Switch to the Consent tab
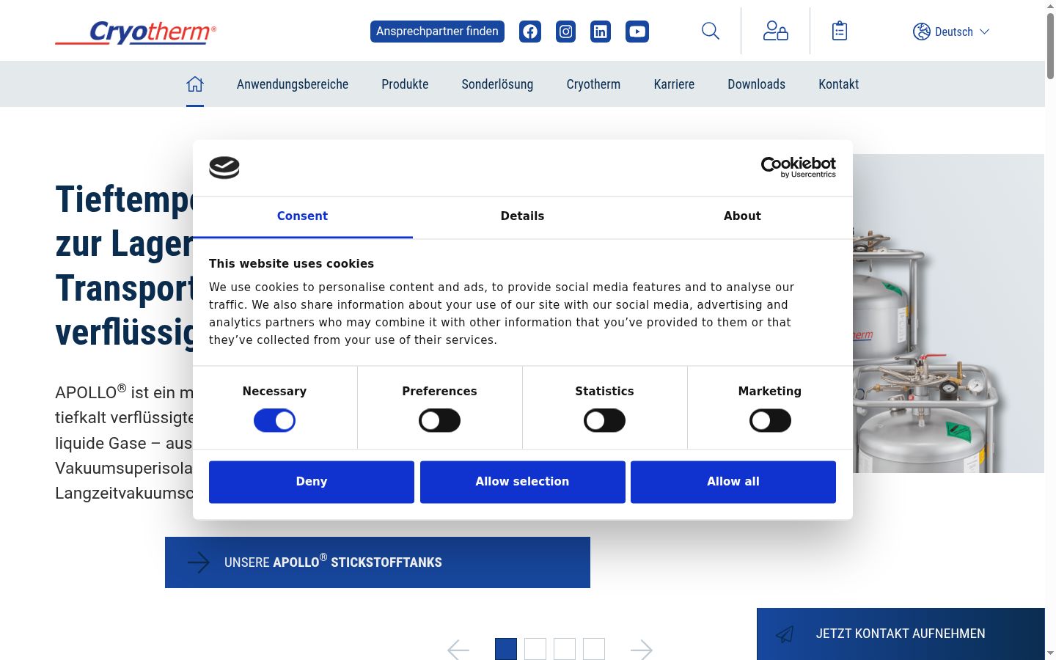Image resolution: width=1056 pixels, height=660 pixels. pos(302,216)
